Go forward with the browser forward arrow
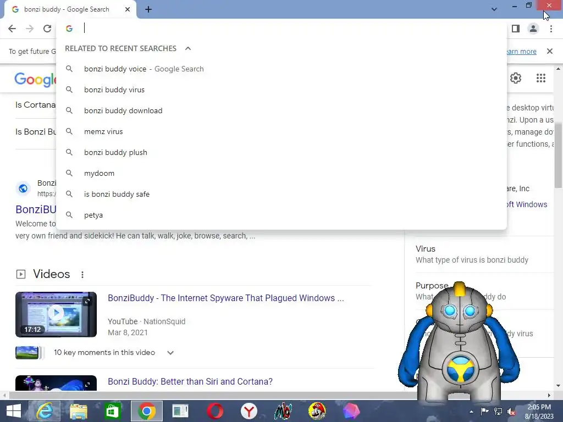Viewport: 563px width, 422px height. click(30, 29)
